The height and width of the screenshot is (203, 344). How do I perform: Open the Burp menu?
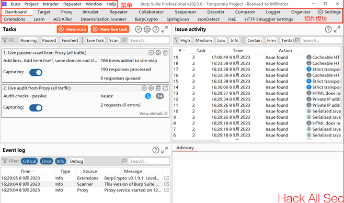click(x=15, y=4)
